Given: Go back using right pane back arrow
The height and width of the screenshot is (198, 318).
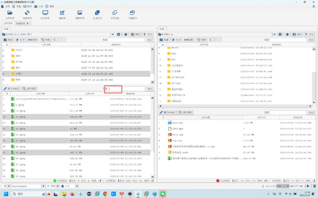Looking at the screenshot, I should (x=211, y=40).
